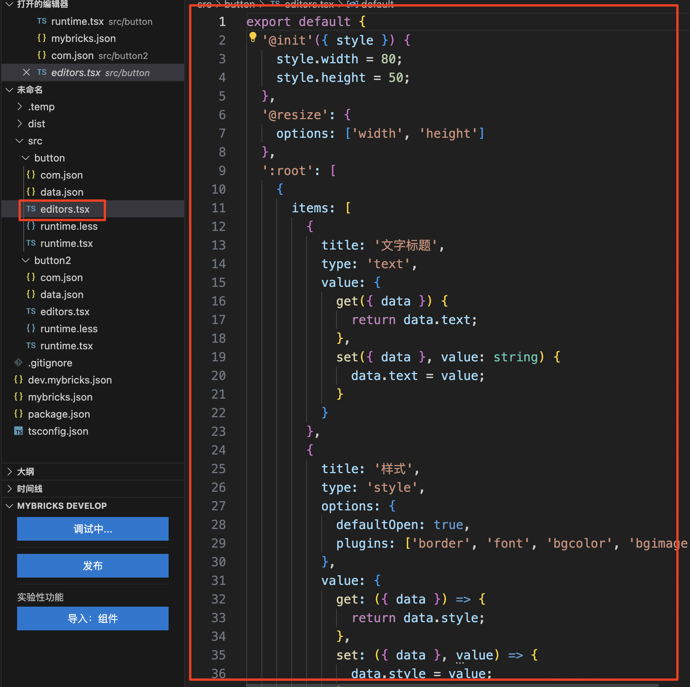The image size is (690, 687).
Task: Collapse the 打开的编辑器 section
Action: coord(9,4)
